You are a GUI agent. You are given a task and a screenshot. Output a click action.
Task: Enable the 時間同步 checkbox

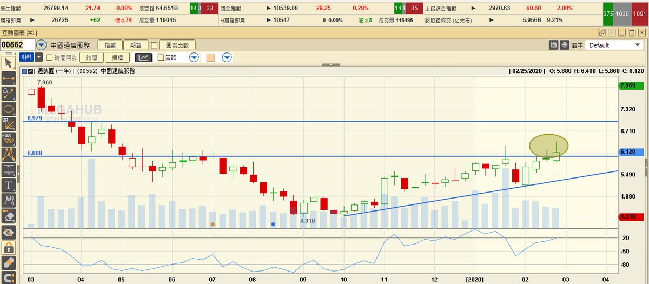[50, 57]
